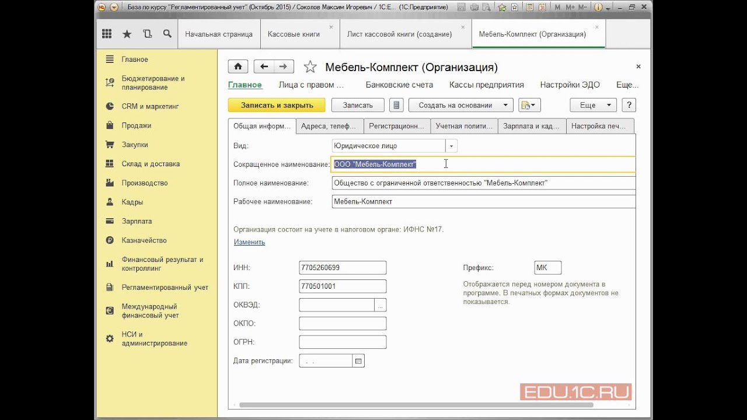Screen dimensions: 747x420
Task: Add organization to favorites with star outline
Action: [x=310, y=66]
